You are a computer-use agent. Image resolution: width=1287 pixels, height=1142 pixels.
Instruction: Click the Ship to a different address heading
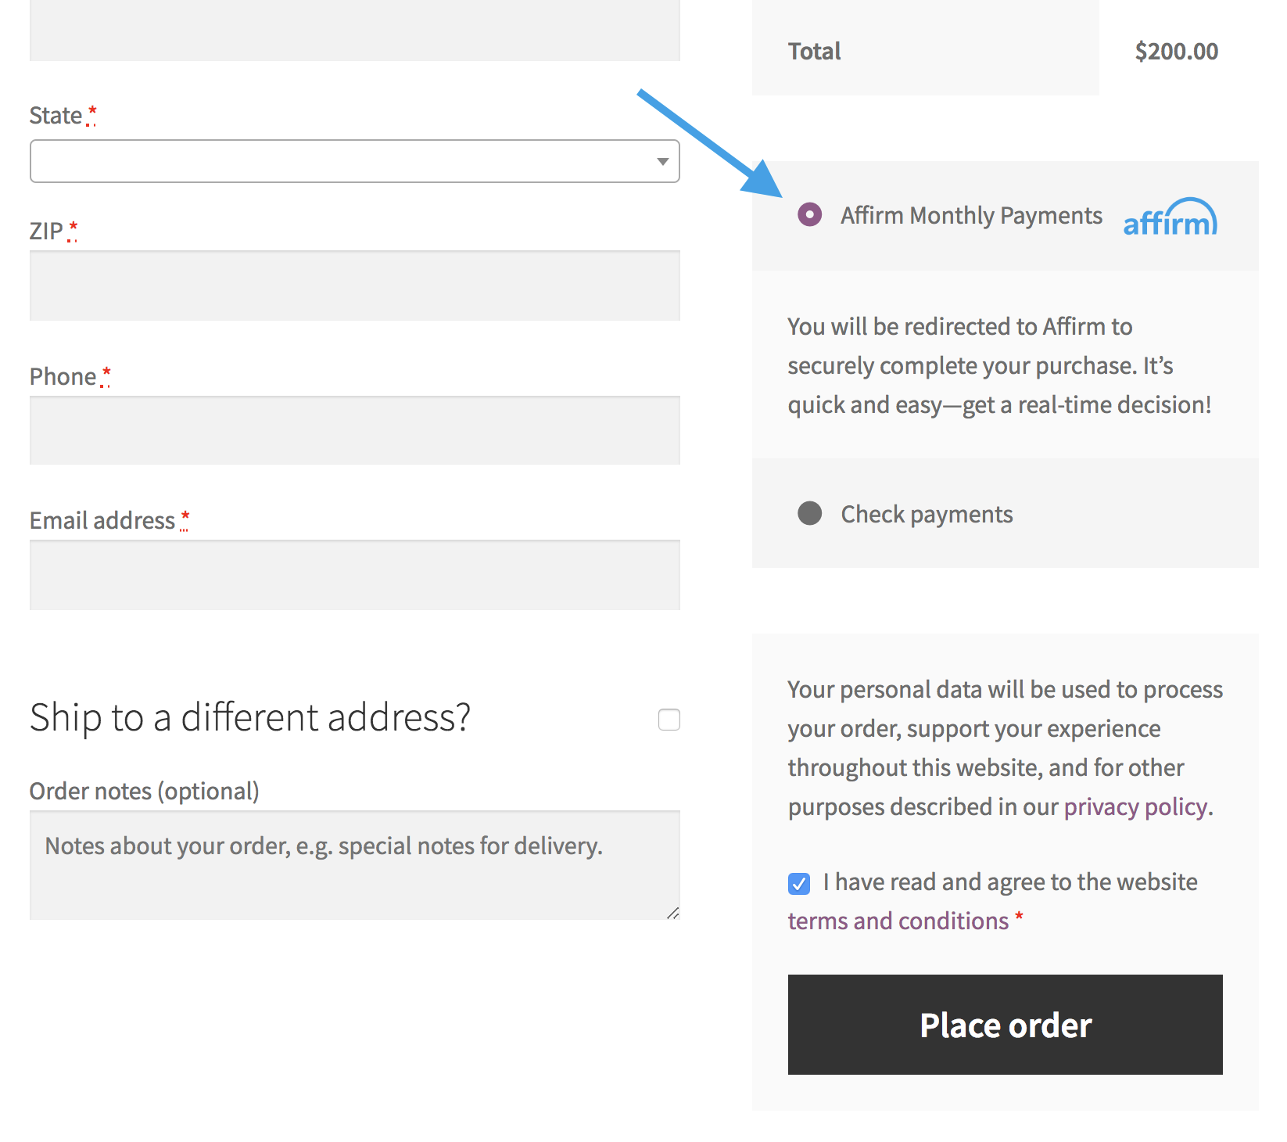pyautogui.click(x=250, y=717)
